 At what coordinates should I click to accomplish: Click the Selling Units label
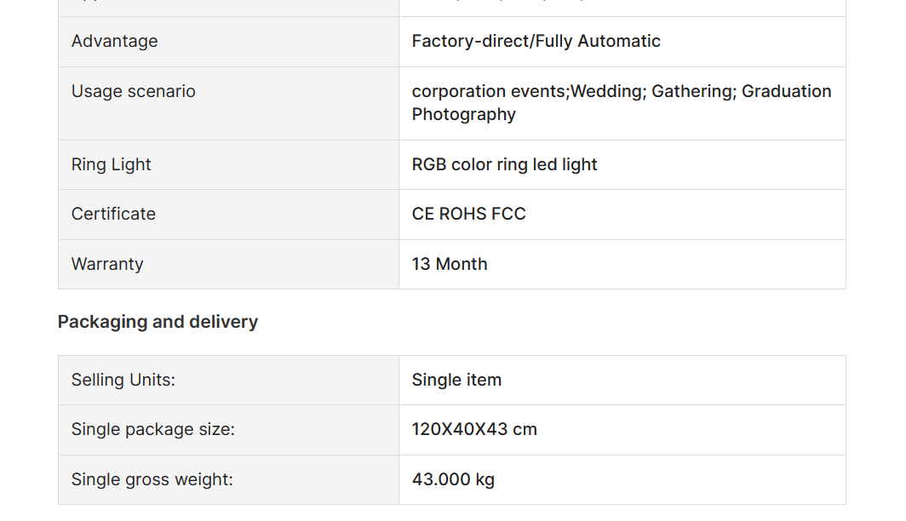123,380
